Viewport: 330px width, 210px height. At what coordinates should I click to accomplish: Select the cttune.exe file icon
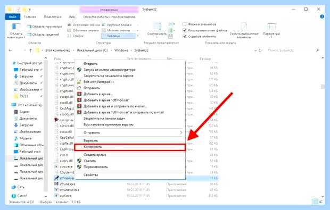point(56,184)
